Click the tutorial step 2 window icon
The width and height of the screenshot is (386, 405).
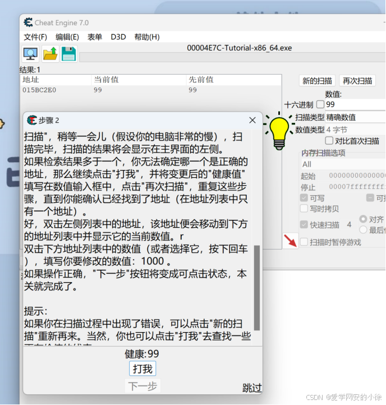[32, 120]
